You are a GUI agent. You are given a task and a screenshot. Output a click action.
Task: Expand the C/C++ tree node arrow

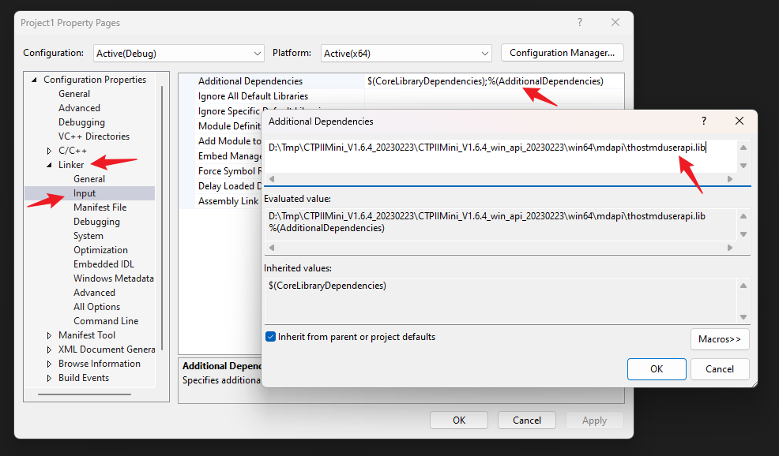pos(49,151)
